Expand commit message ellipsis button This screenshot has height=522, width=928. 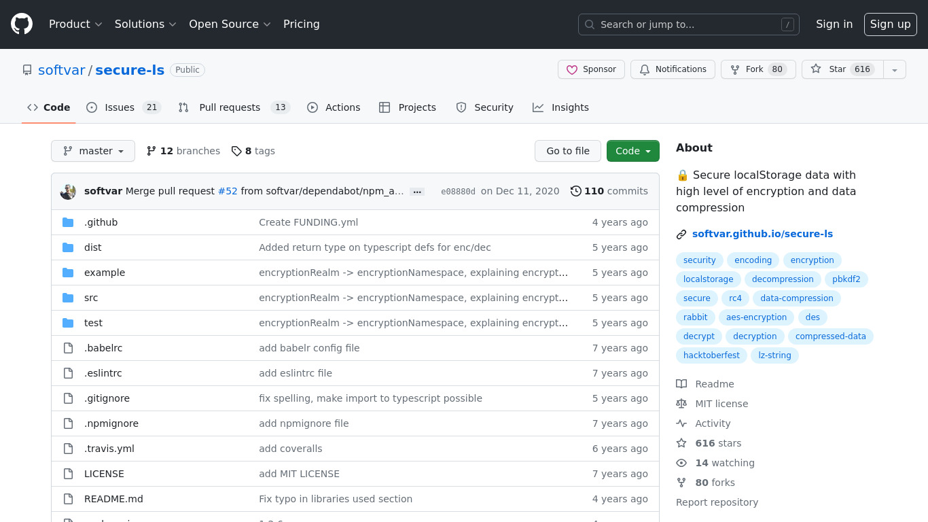pos(417,192)
